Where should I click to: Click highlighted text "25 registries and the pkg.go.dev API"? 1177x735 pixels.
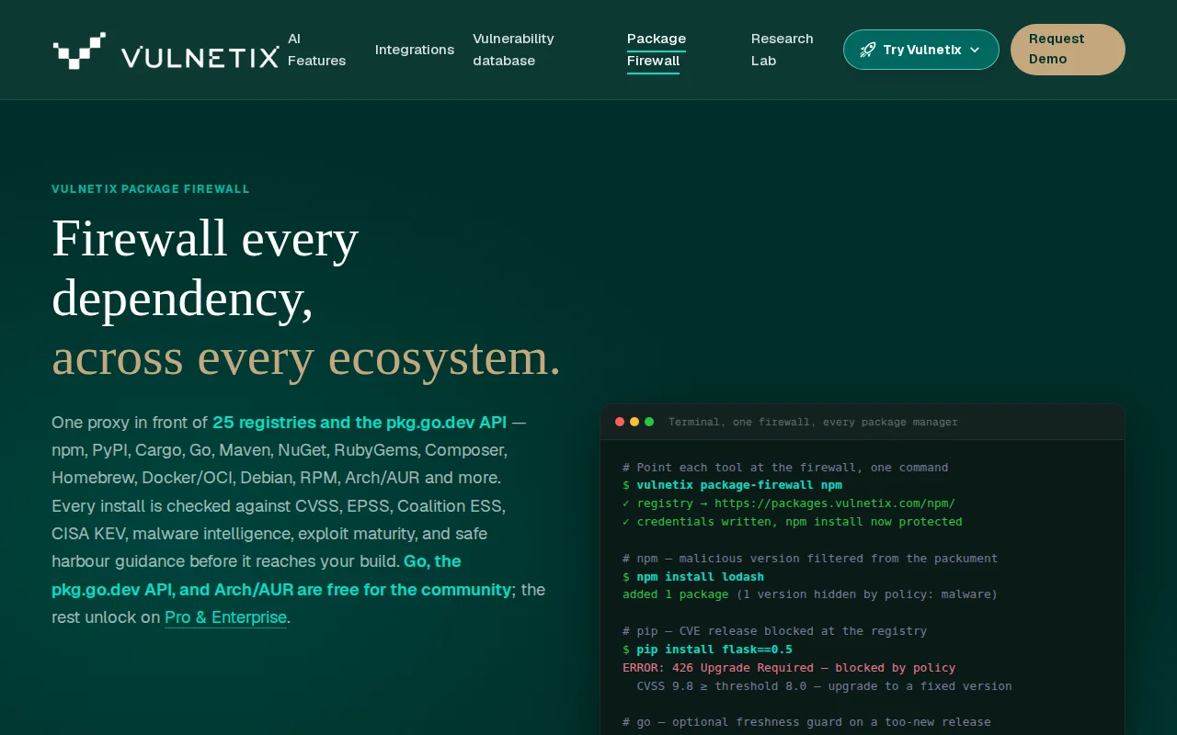tap(360, 423)
